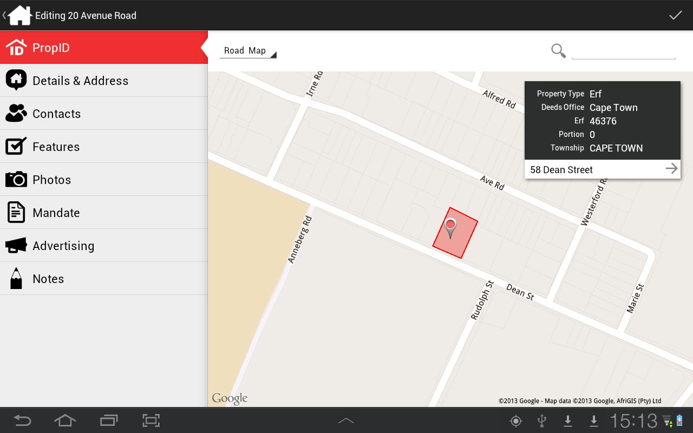The height and width of the screenshot is (433, 693).
Task: Click the map search input field
Action: click(x=623, y=51)
